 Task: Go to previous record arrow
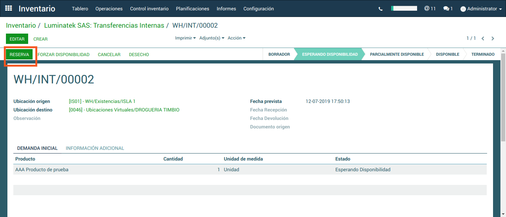(483, 38)
